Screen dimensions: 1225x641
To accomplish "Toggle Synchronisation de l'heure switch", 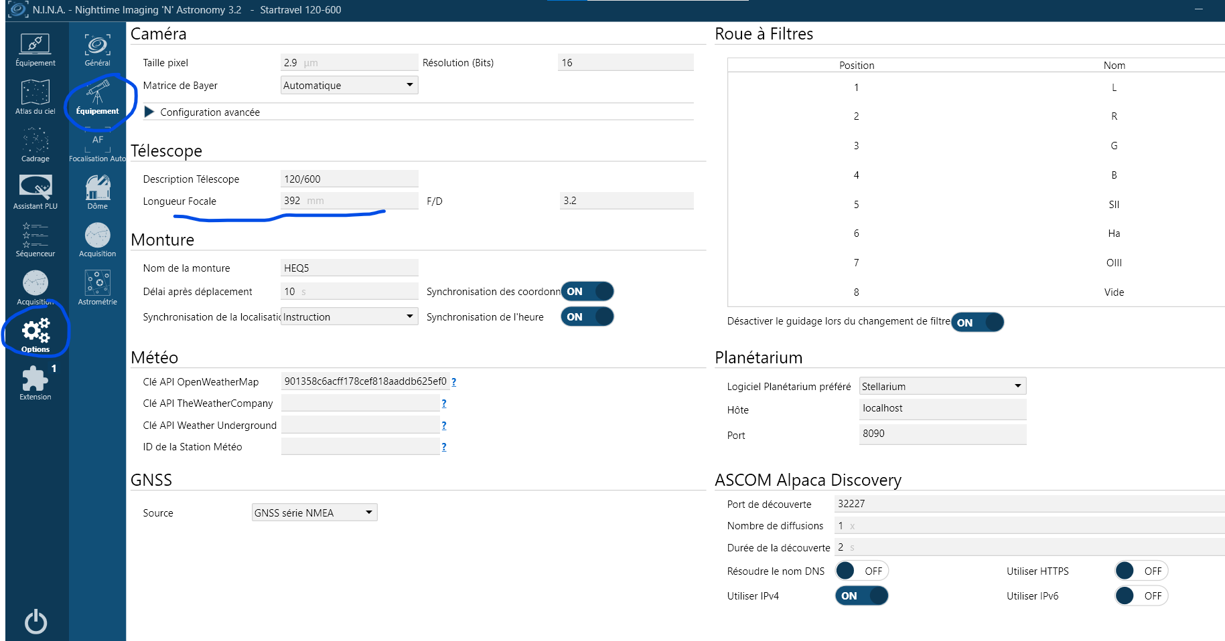I will pyautogui.click(x=587, y=316).
